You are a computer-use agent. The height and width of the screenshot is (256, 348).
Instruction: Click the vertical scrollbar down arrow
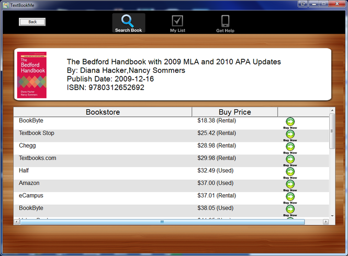332,215
